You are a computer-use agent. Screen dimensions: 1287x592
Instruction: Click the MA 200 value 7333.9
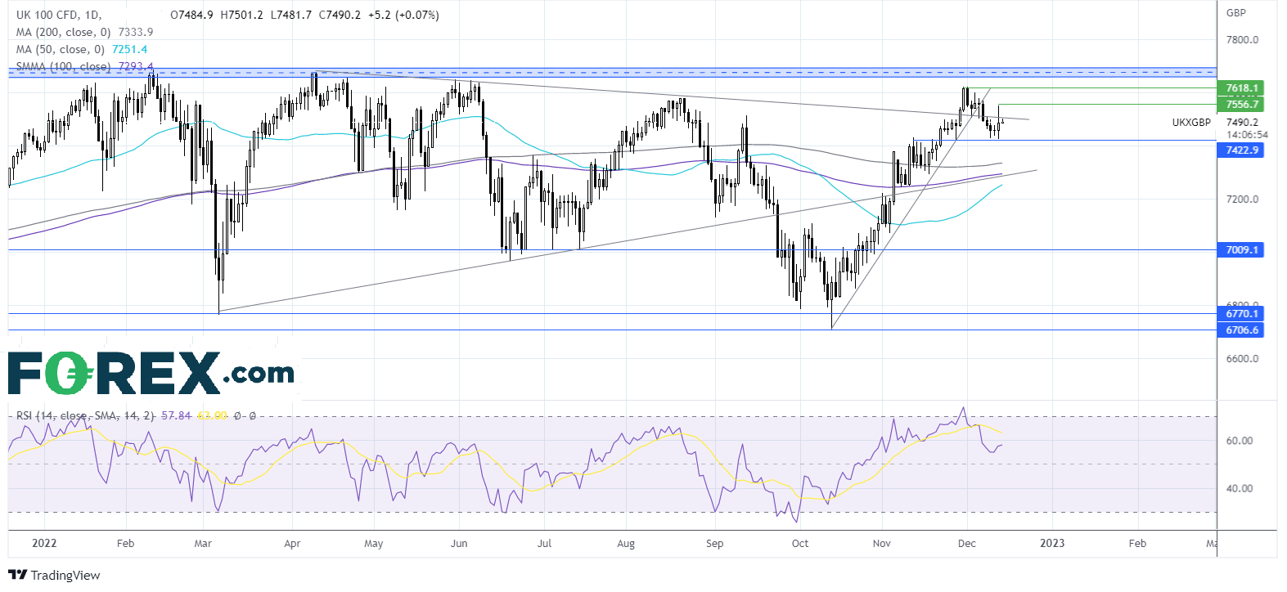(x=136, y=32)
